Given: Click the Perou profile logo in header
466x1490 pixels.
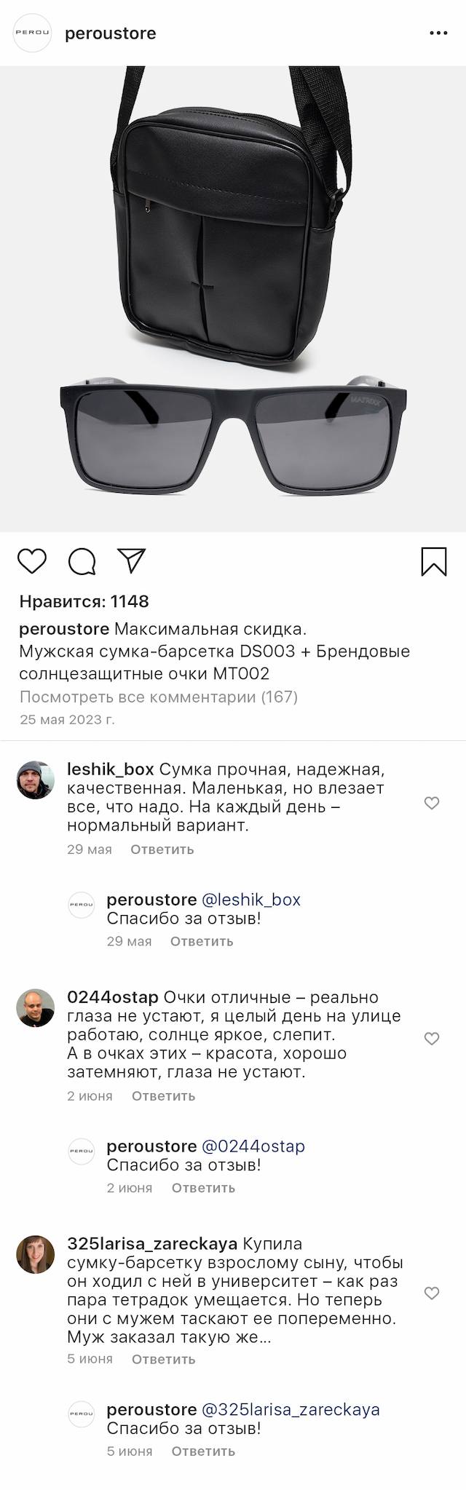Looking at the screenshot, I should pos(33,33).
